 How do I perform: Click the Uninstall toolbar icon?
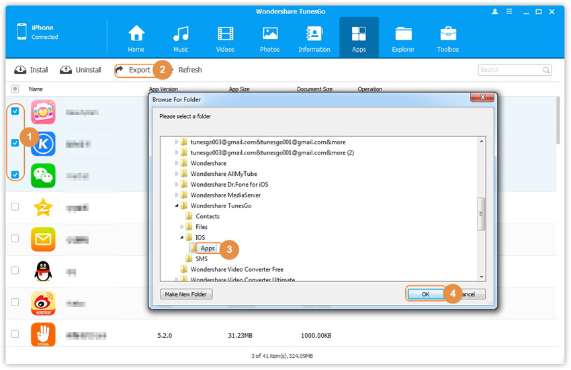66,70
